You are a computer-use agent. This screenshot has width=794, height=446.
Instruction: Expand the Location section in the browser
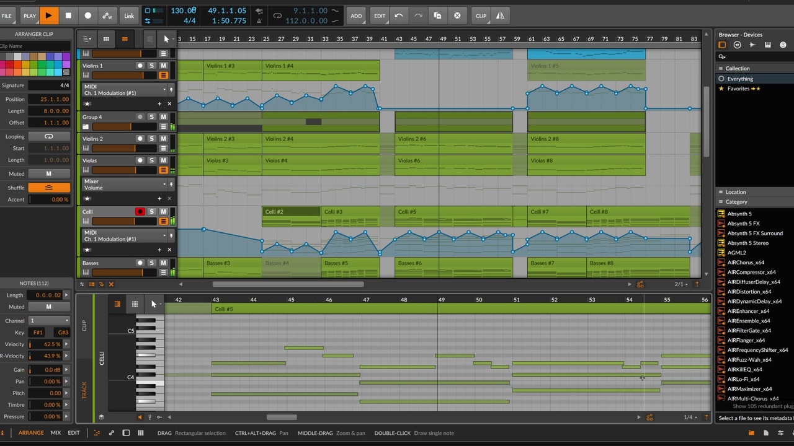pyautogui.click(x=736, y=192)
